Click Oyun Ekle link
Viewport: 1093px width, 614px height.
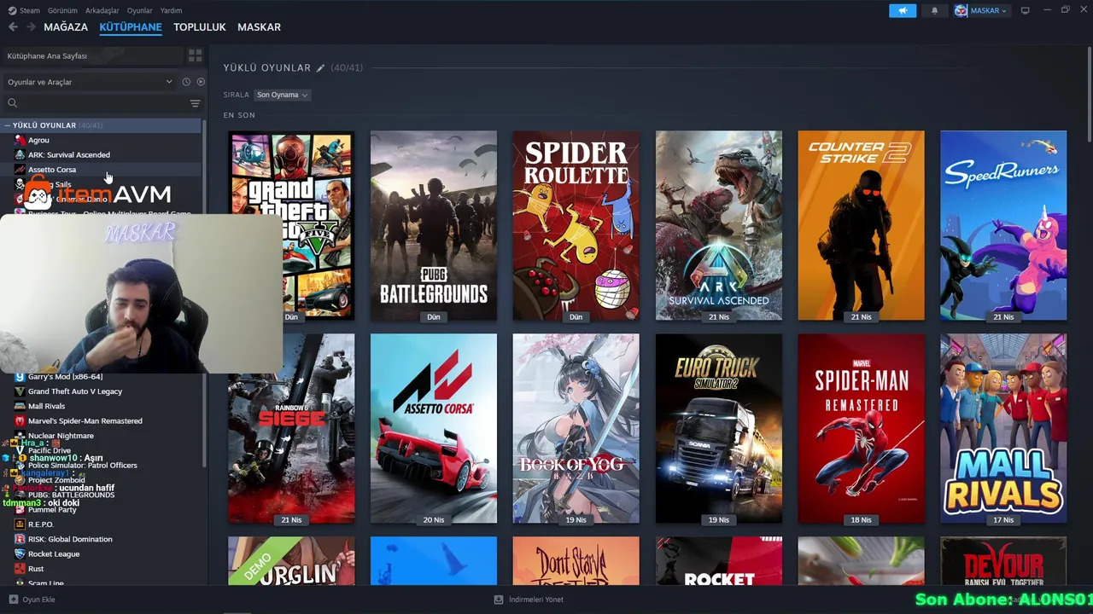pyautogui.click(x=38, y=600)
